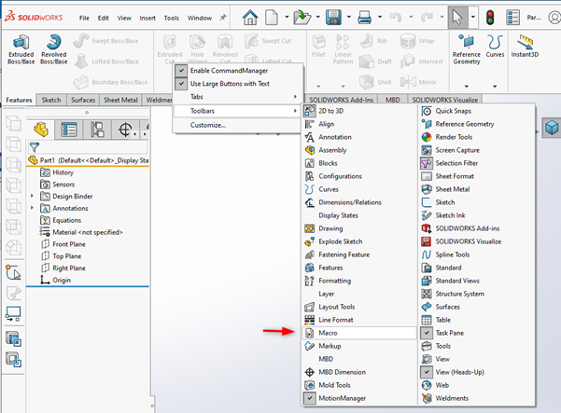The width and height of the screenshot is (561, 413).
Task: Expand the Design Binder node
Action: click(x=32, y=196)
